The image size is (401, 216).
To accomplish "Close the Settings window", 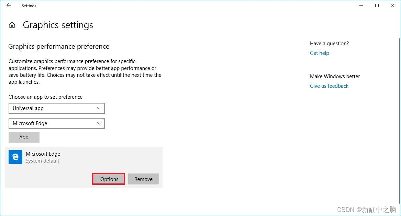I will point(392,5).
